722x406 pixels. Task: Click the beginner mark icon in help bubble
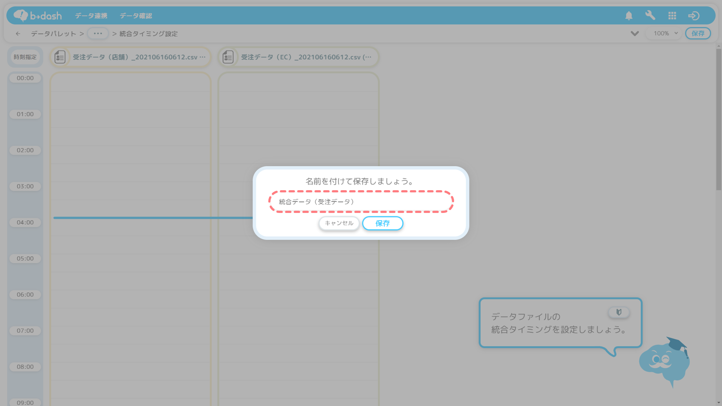tap(619, 312)
